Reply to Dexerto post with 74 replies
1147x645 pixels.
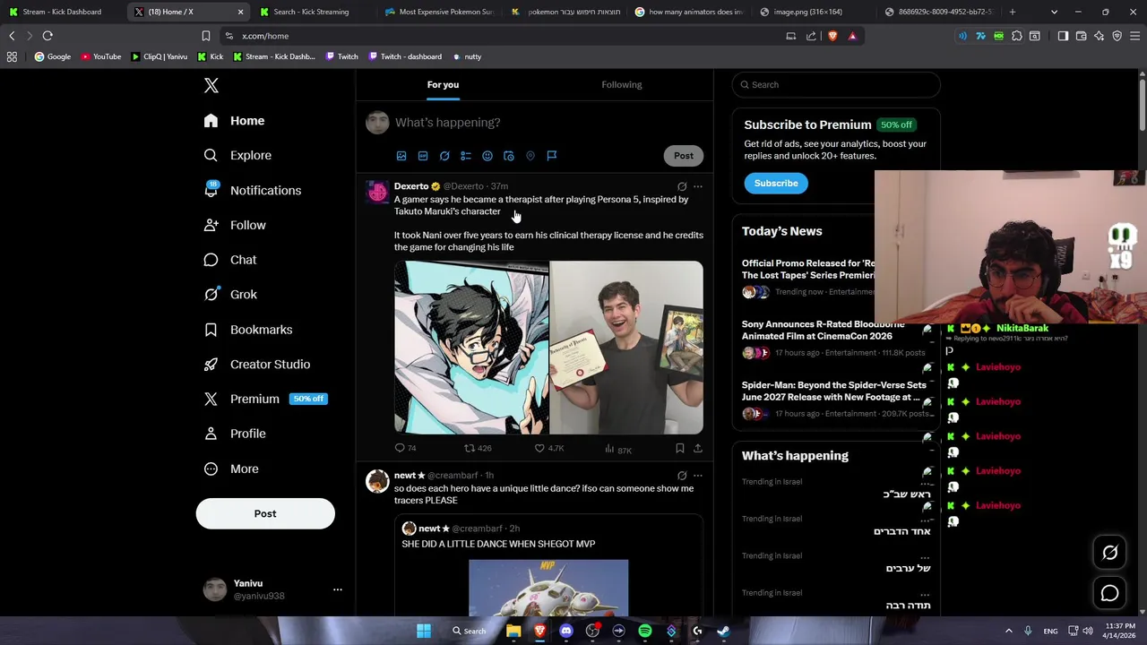(x=406, y=448)
